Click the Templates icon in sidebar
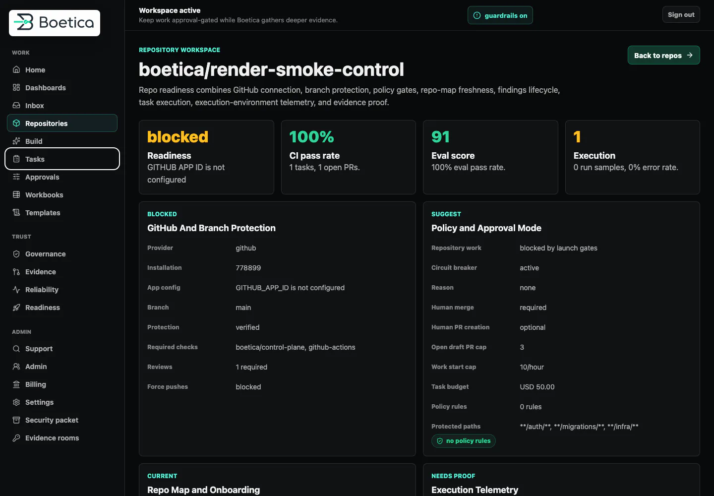Image resolution: width=714 pixels, height=496 pixels. (16, 213)
